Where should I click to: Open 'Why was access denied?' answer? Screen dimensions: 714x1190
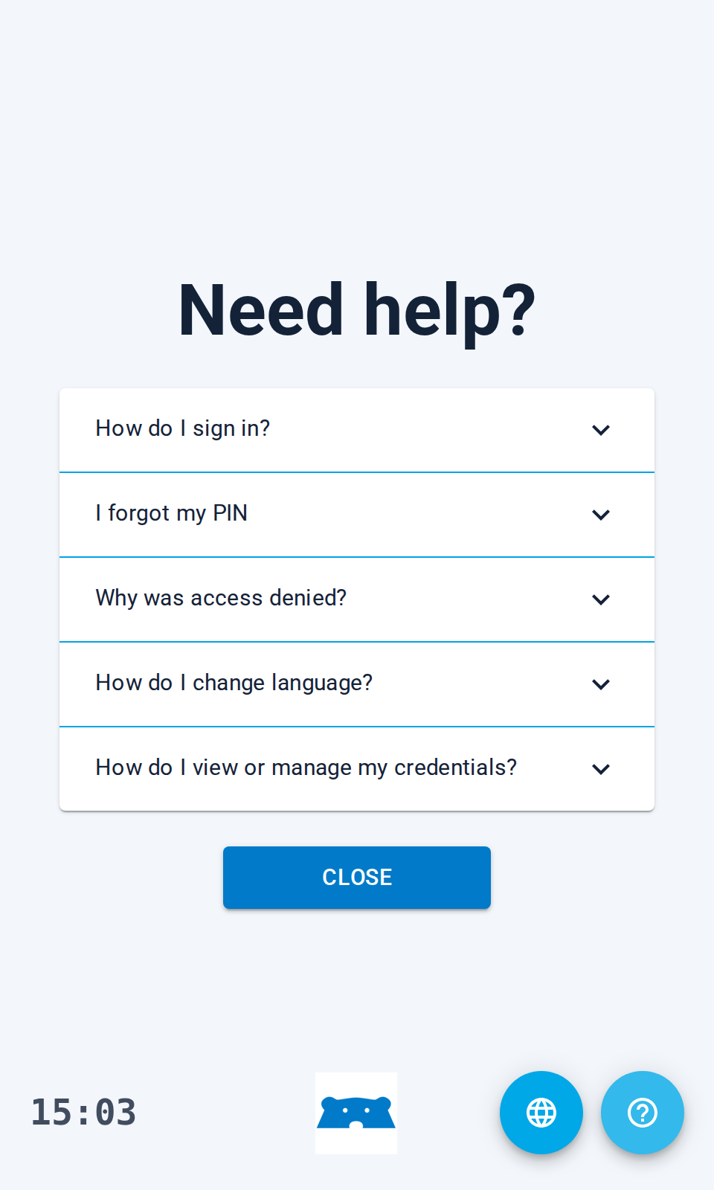click(x=357, y=599)
